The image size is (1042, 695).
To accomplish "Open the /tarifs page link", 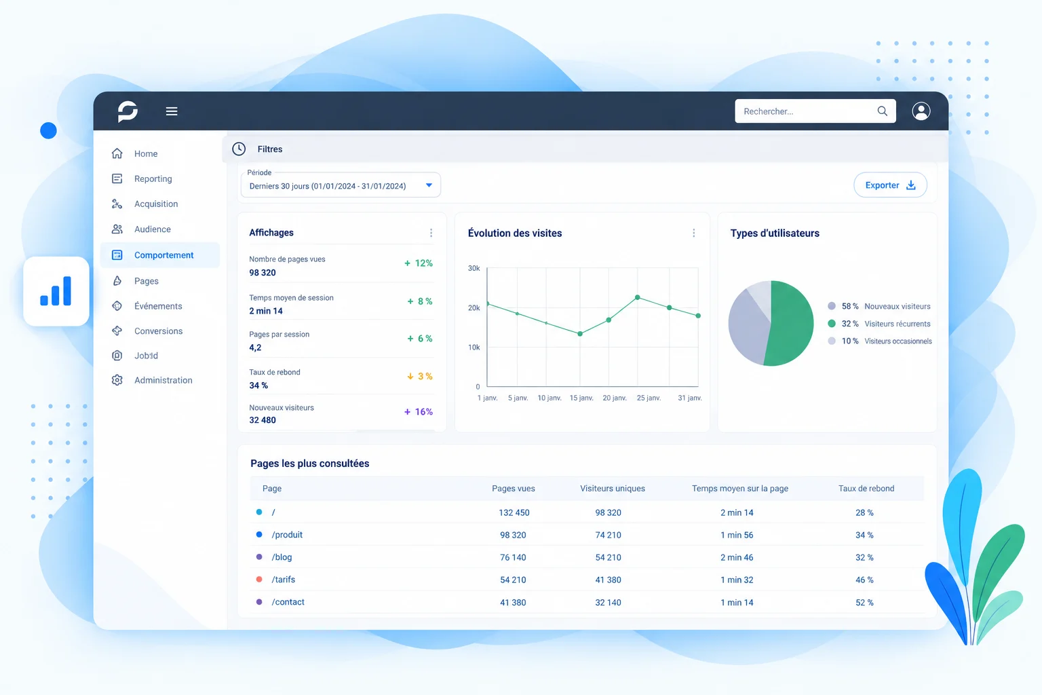I will [284, 580].
